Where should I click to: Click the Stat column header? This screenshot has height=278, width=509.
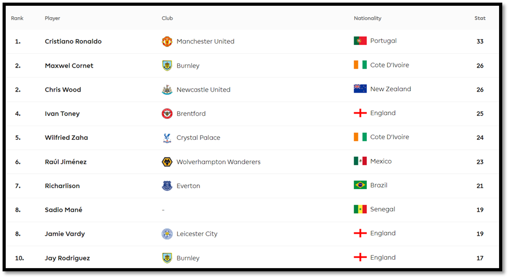[x=480, y=18]
